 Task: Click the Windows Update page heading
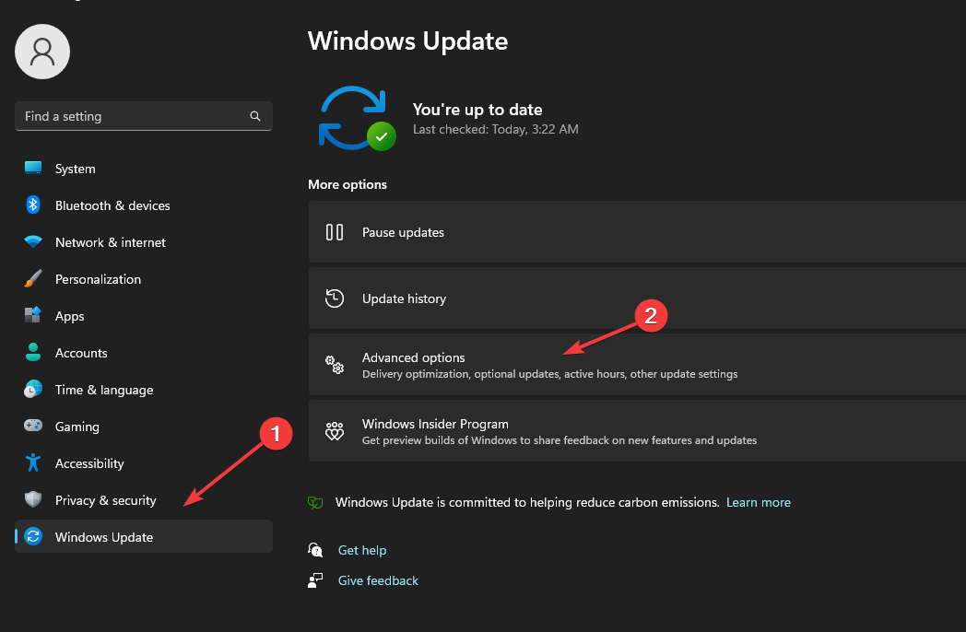(x=407, y=41)
